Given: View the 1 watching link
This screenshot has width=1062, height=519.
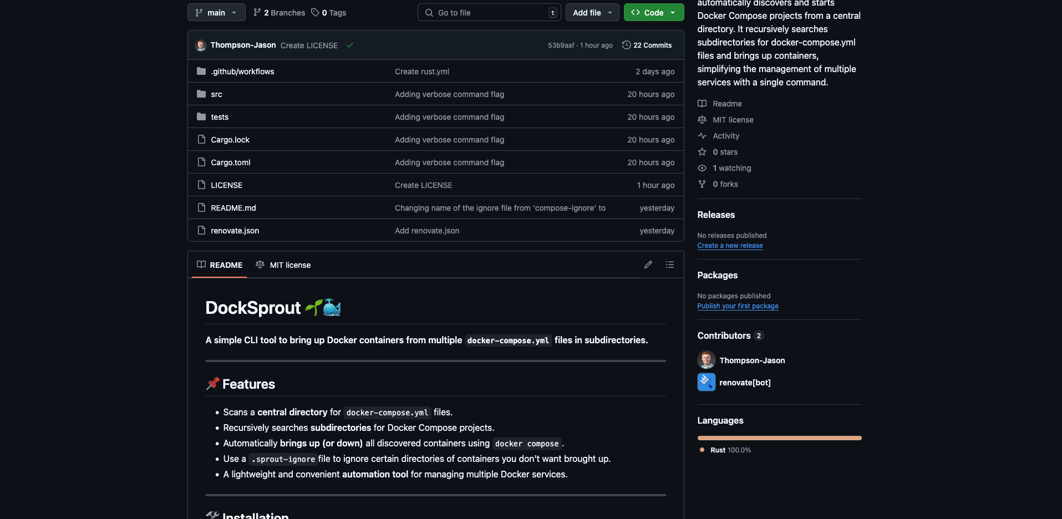Looking at the screenshot, I should (732, 168).
